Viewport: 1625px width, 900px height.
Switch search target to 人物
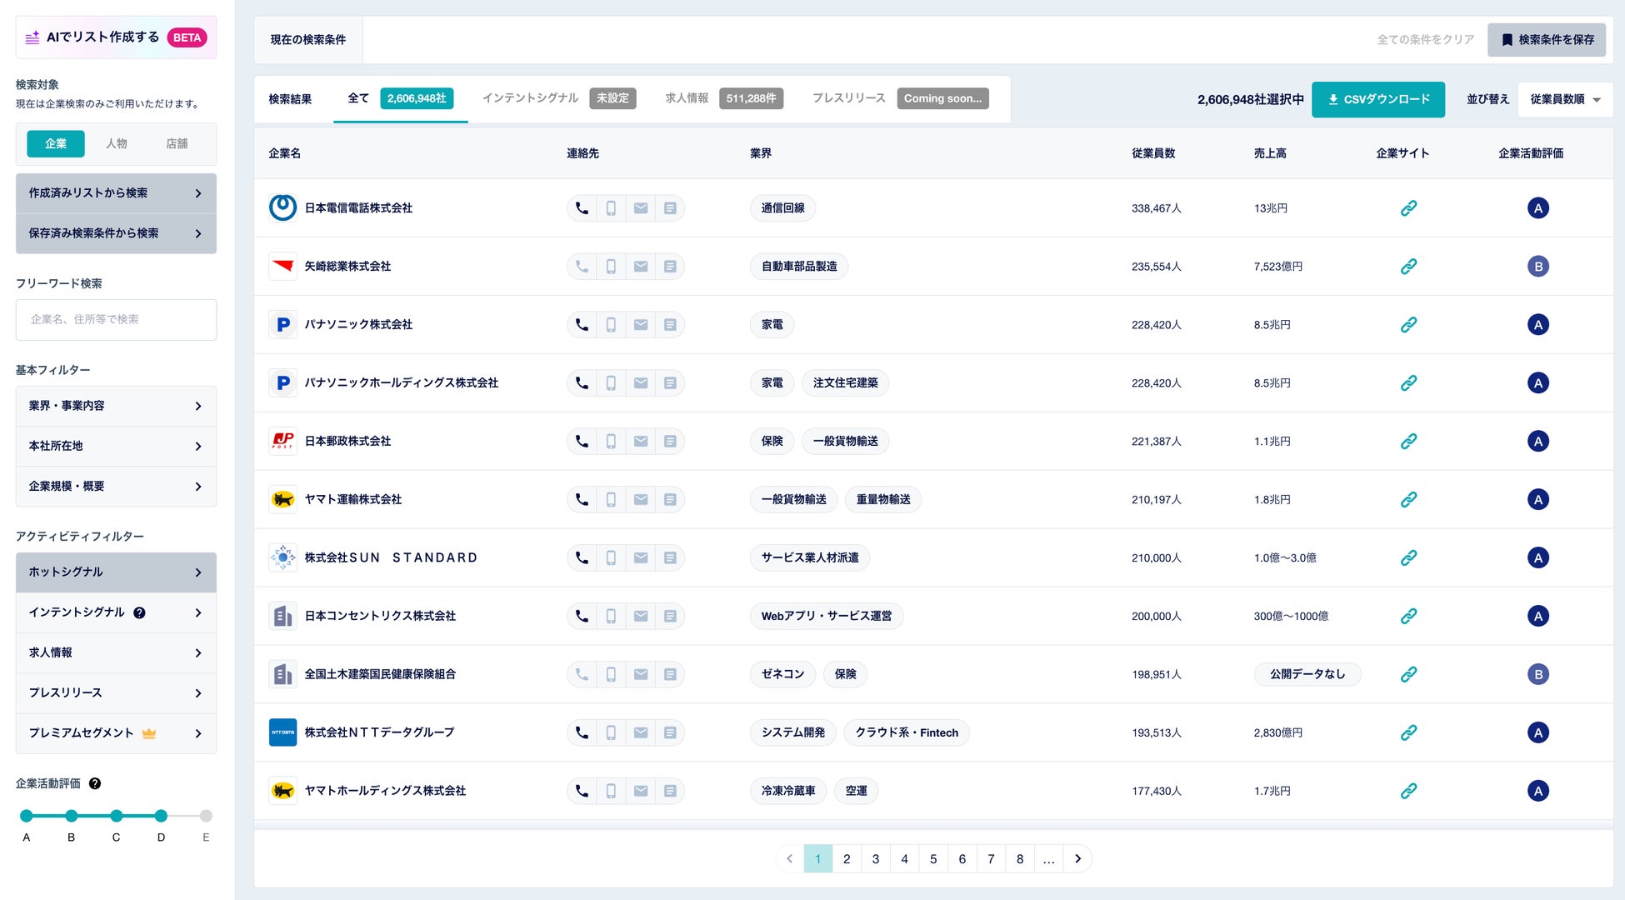click(x=117, y=143)
